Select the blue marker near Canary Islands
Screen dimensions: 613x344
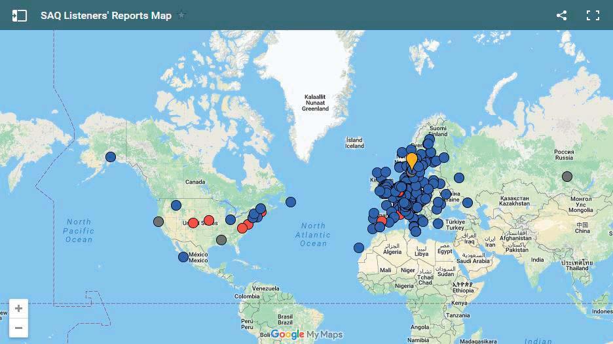(x=359, y=248)
